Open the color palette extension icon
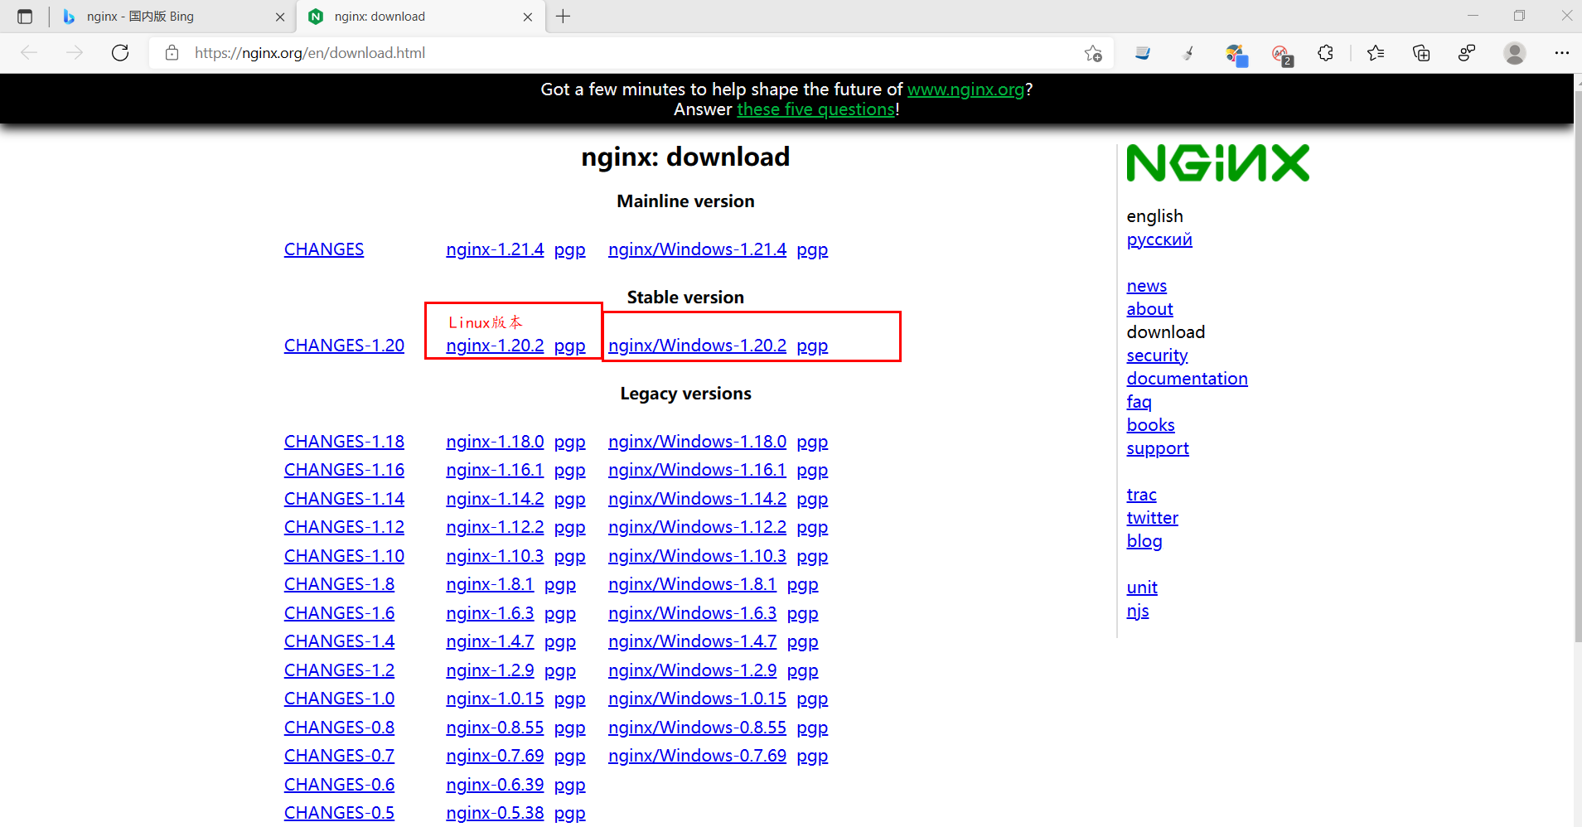This screenshot has width=1582, height=827. point(1236,55)
